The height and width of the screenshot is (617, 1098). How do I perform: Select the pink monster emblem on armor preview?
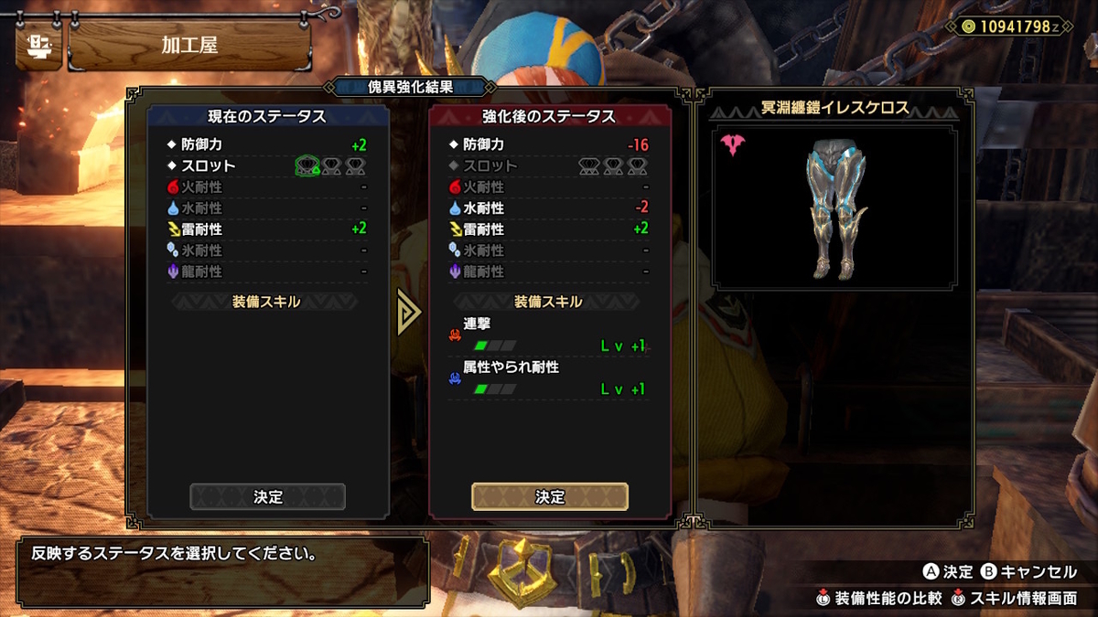(733, 145)
